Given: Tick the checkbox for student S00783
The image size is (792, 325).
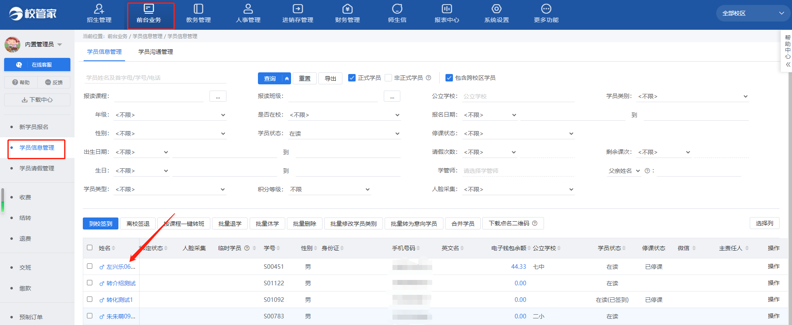Looking at the screenshot, I should click(x=89, y=315).
